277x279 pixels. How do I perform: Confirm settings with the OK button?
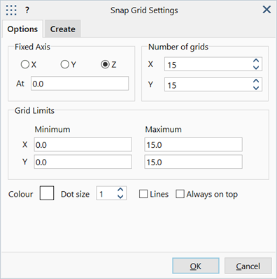point(196,266)
